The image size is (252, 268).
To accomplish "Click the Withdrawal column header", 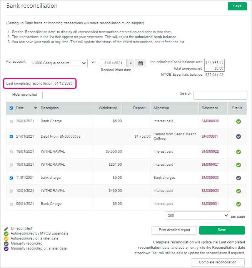I will point(107,108).
